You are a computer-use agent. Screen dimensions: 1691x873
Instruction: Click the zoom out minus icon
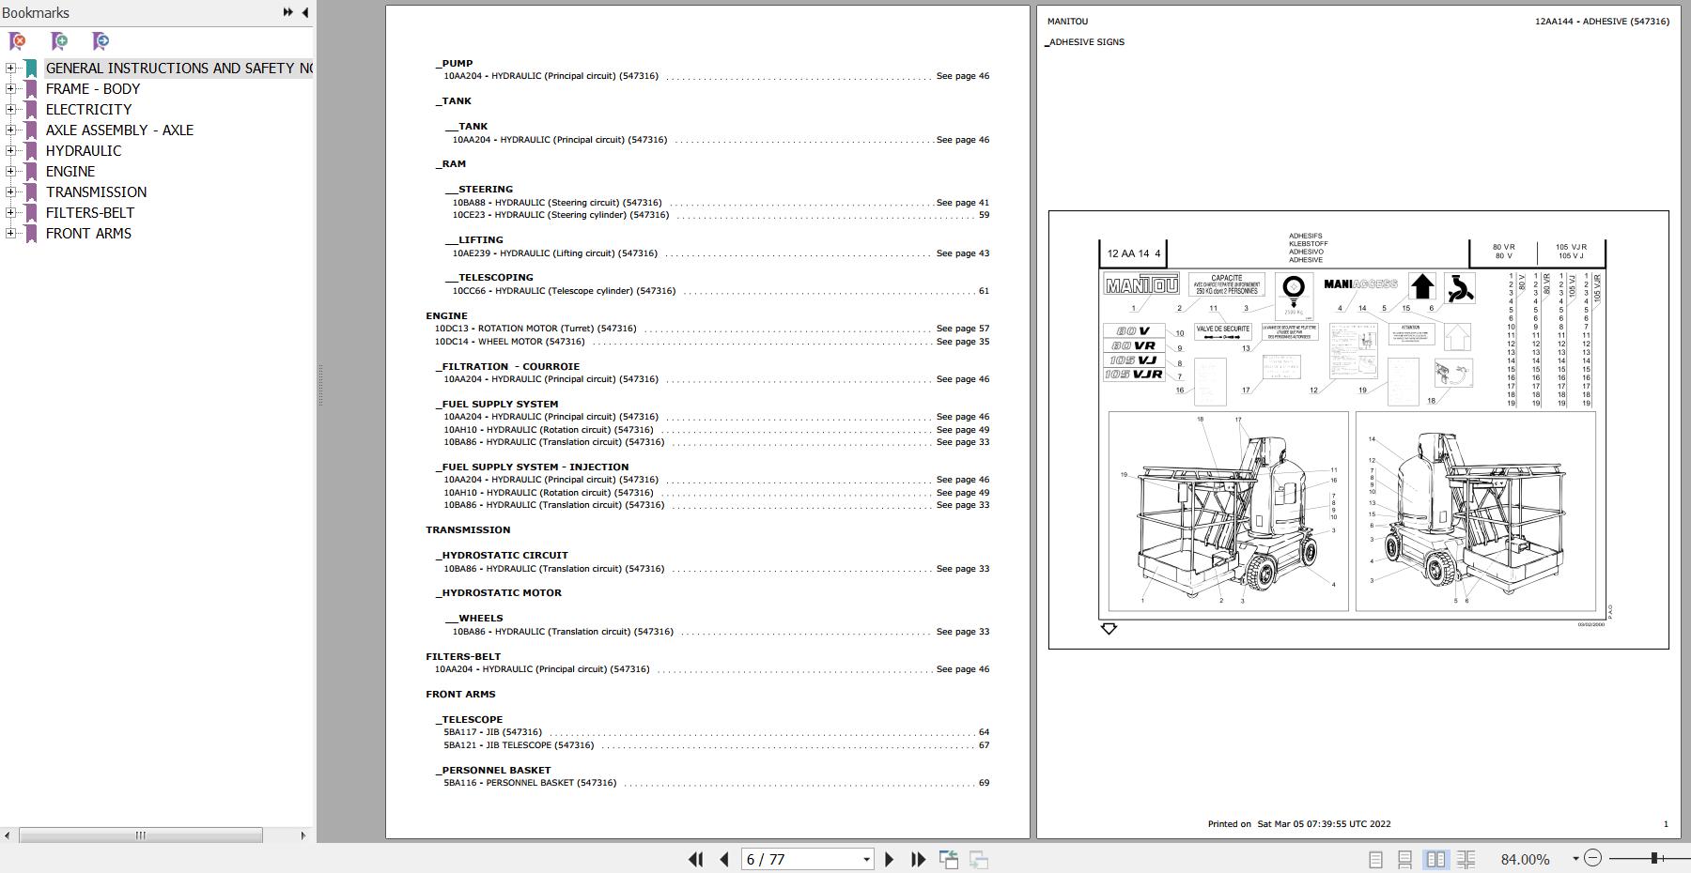pyautogui.click(x=1592, y=858)
